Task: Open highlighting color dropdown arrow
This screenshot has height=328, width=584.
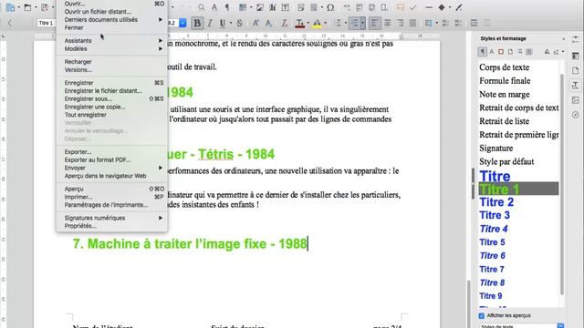Action: 325,23
